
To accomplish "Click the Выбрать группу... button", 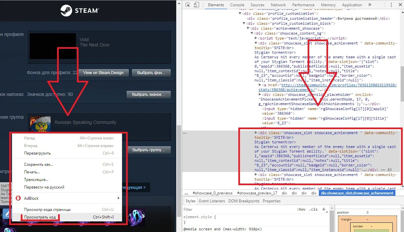I will pyautogui.click(x=149, y=150).
